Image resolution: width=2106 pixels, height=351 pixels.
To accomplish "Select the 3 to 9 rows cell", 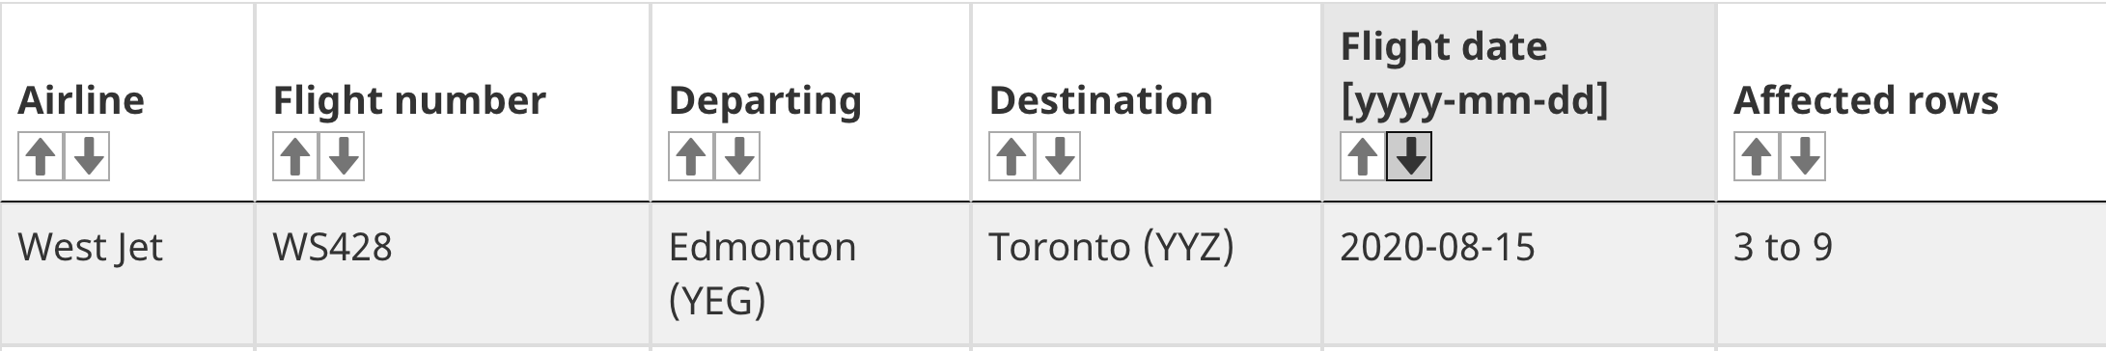I will (1911, 274).
